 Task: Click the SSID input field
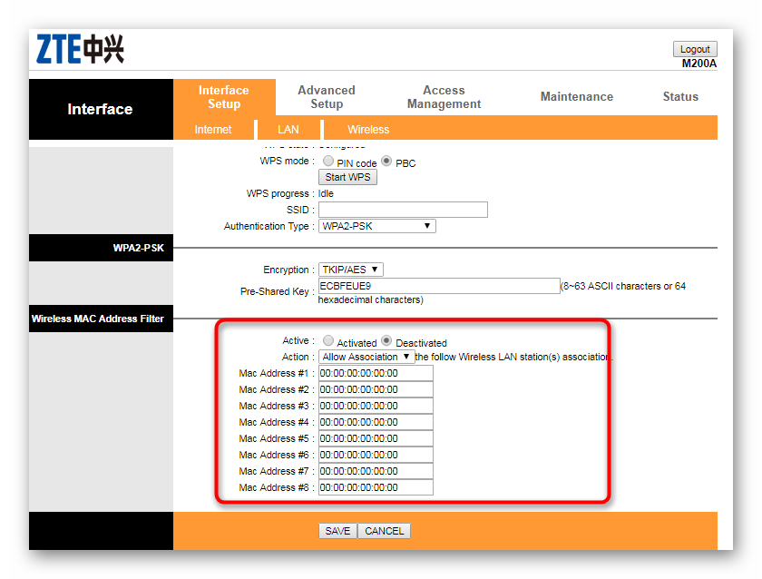tap(403, 210)
